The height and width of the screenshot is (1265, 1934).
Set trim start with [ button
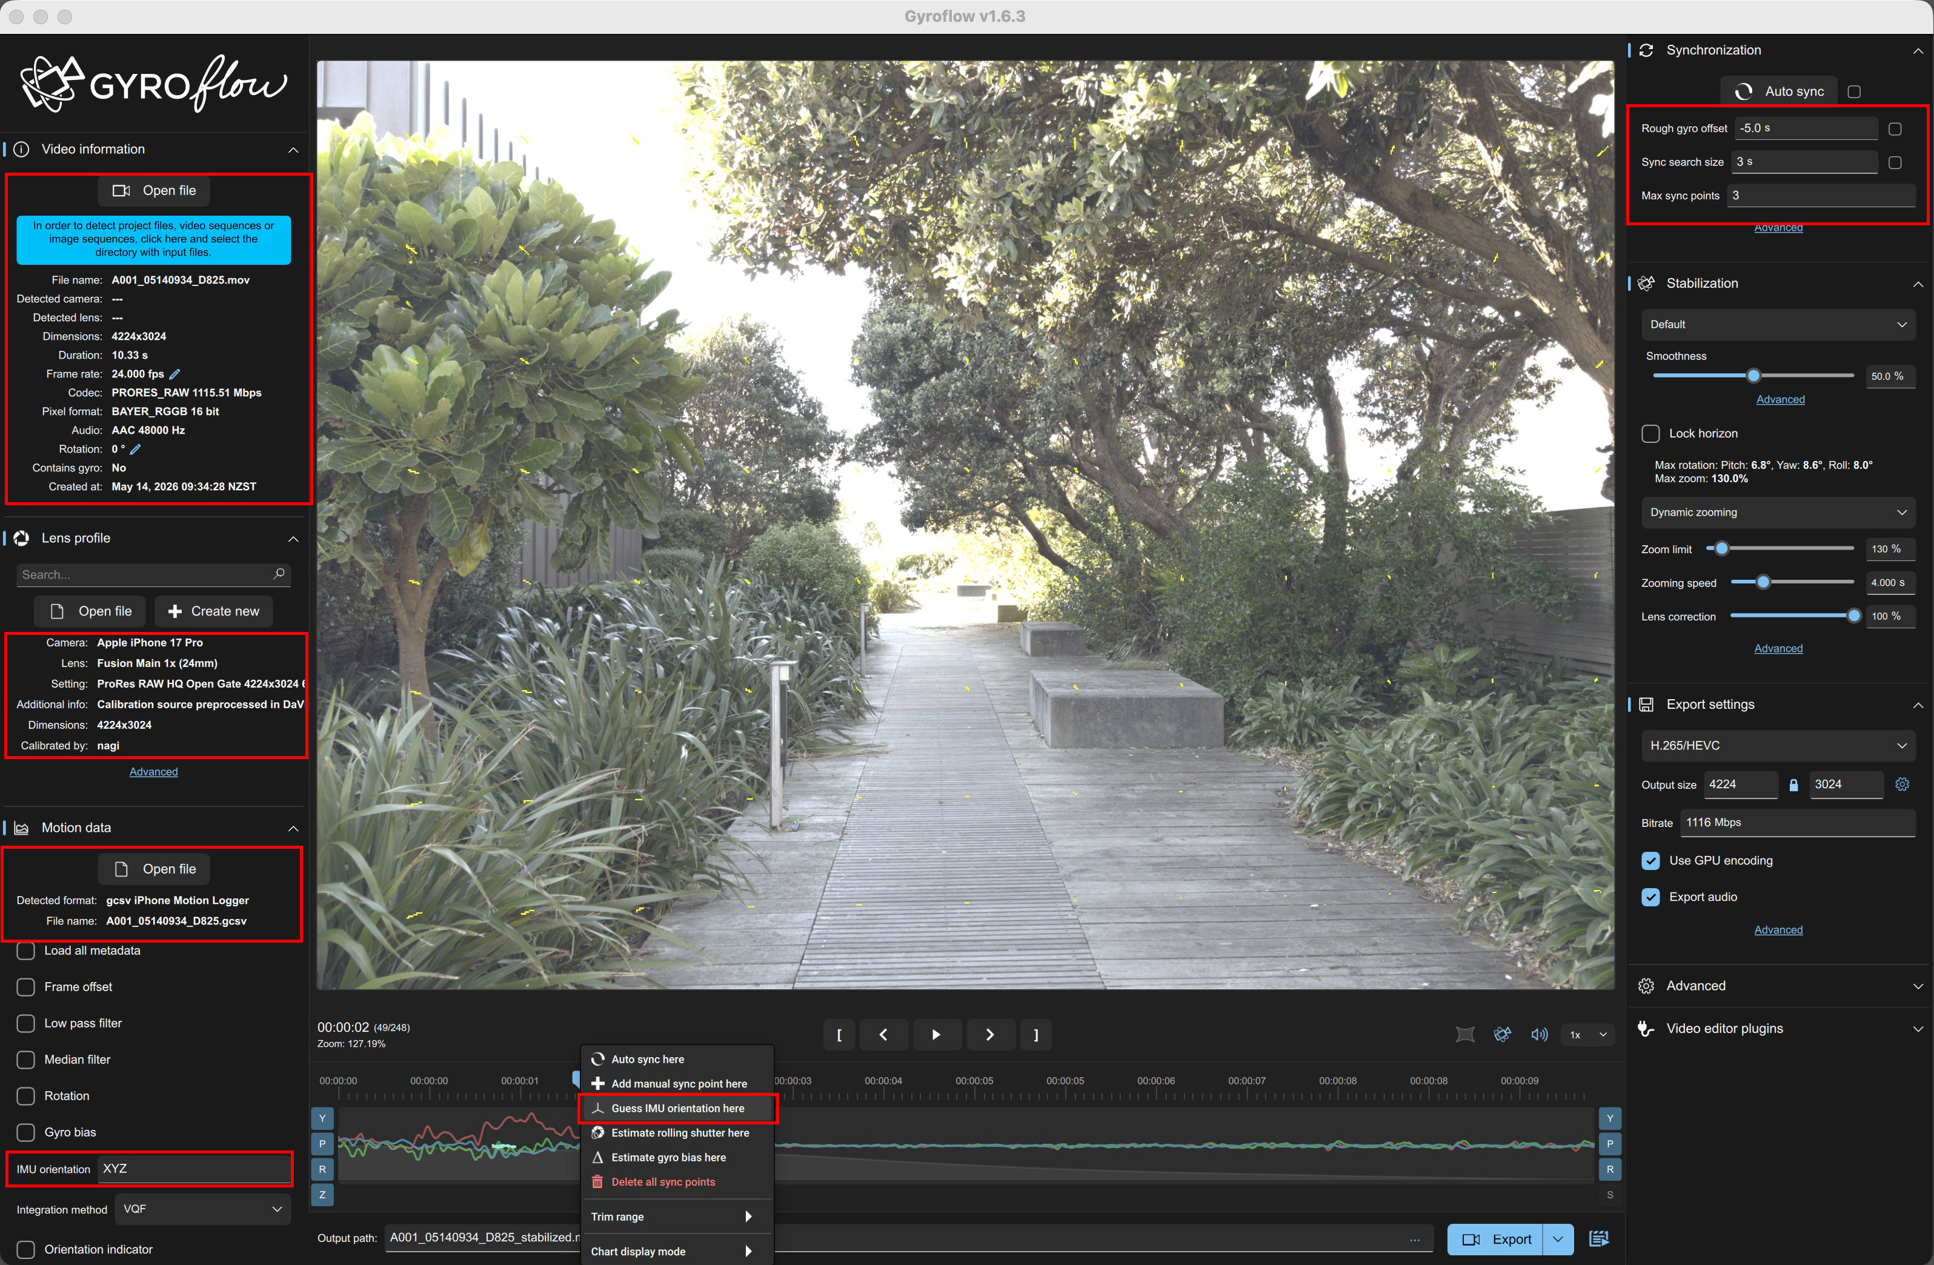(839, 1034)
